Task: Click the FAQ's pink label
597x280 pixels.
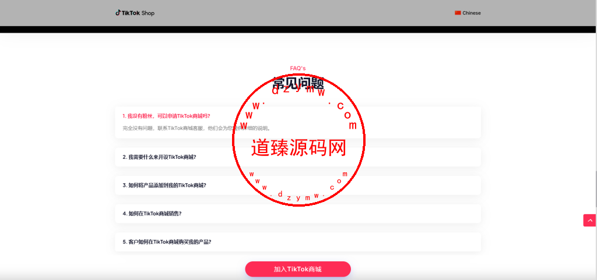Action: click(298, 68)
